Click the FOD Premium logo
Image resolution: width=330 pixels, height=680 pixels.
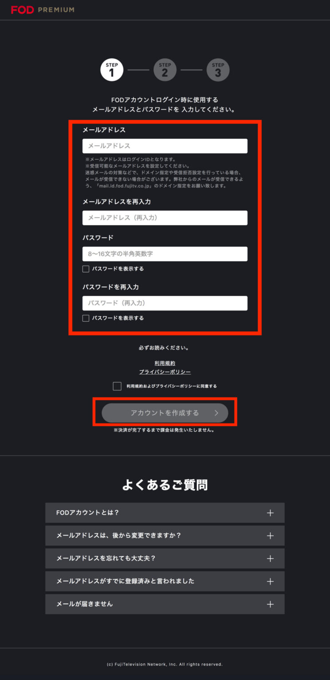pyautogui.click(x=43, y=10)
